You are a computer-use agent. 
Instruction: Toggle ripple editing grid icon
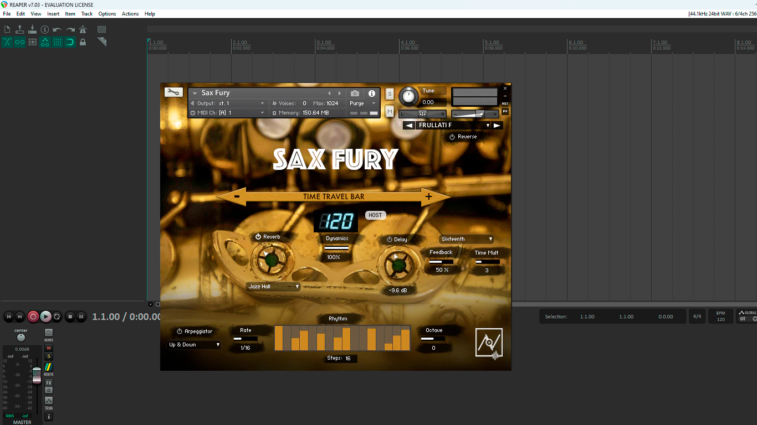click(32, 42)
